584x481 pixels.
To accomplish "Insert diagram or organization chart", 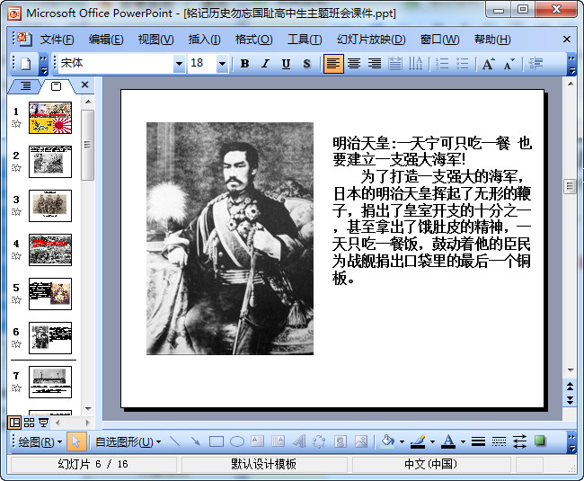I will tap(319, 441).
